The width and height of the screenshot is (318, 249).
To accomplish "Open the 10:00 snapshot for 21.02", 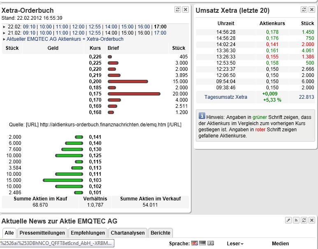I will point(45,33).
